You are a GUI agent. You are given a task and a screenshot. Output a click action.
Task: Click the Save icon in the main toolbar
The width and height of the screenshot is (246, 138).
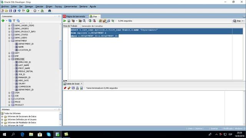pyautogui.click(x=10, y=11)
